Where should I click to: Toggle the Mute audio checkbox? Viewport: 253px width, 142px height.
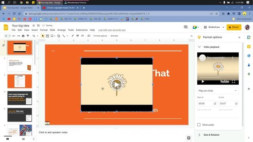pyautogui.click(x=199, y=125)
